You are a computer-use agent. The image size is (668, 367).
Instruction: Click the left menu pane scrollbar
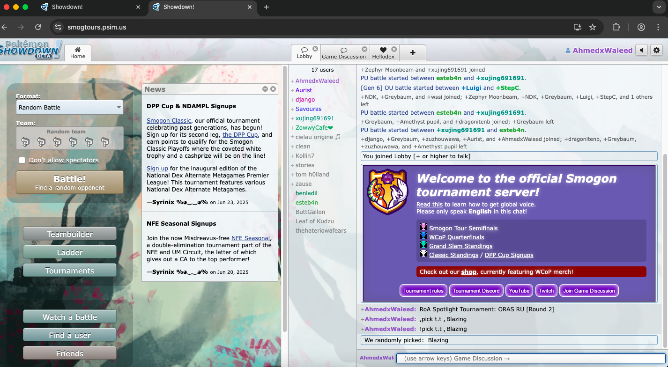[284, 199]
